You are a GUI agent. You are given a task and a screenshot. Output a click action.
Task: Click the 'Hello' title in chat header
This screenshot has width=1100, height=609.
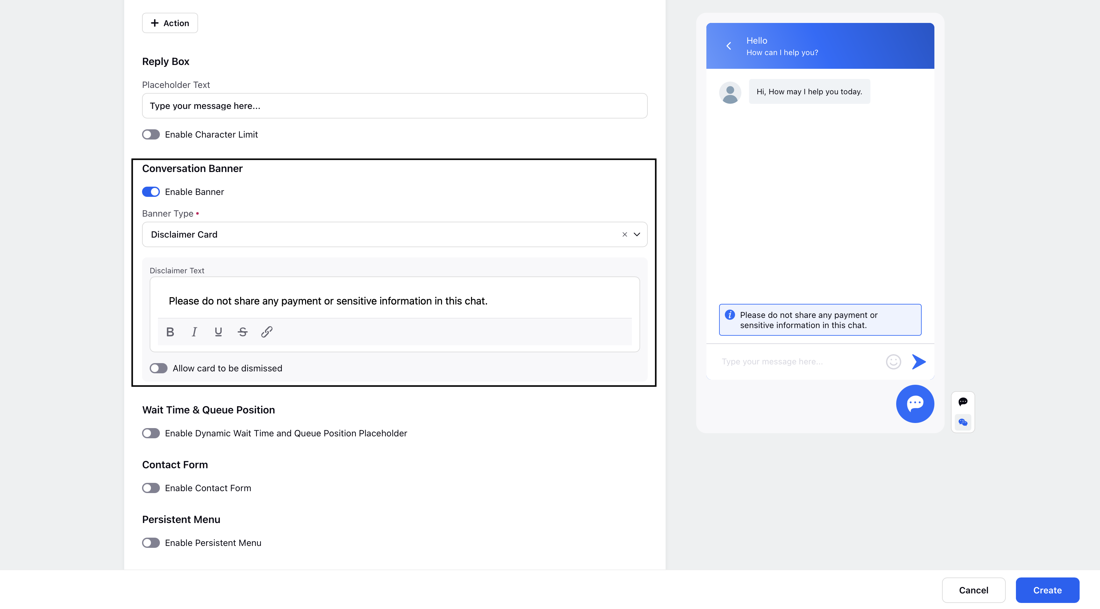click(x=757, y=40)
